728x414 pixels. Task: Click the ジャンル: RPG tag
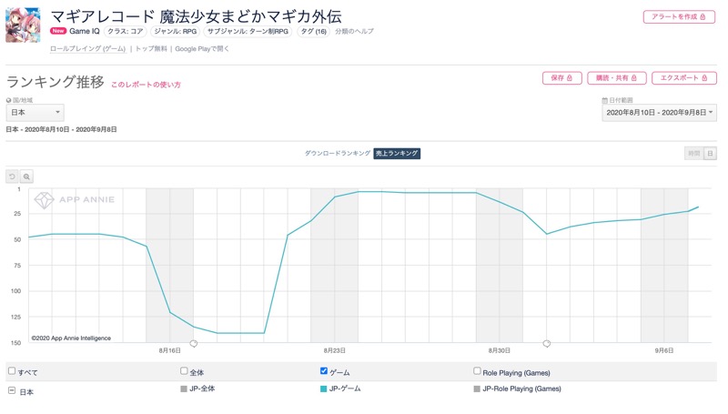[176, 31]
